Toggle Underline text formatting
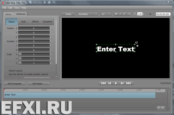 (124, 14)
